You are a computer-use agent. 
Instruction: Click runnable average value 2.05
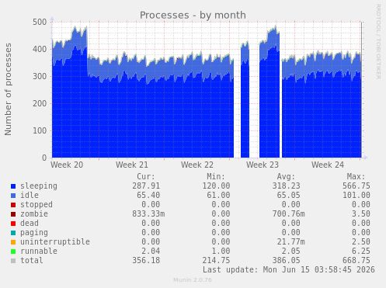click(291, 252)
